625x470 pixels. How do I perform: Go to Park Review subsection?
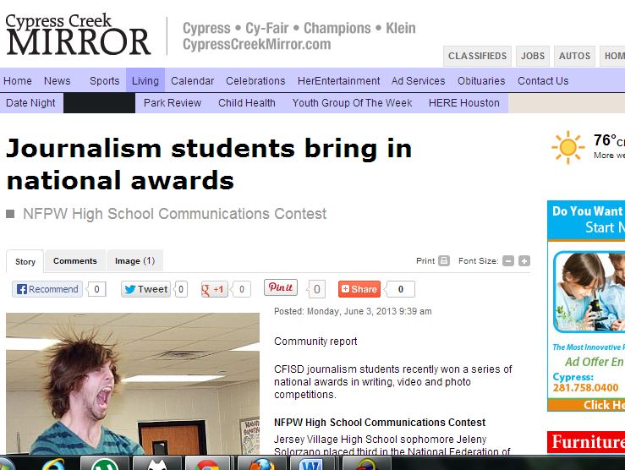pos(173,103)
